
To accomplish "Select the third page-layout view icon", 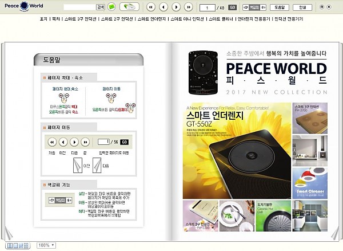I will (21, 245).
